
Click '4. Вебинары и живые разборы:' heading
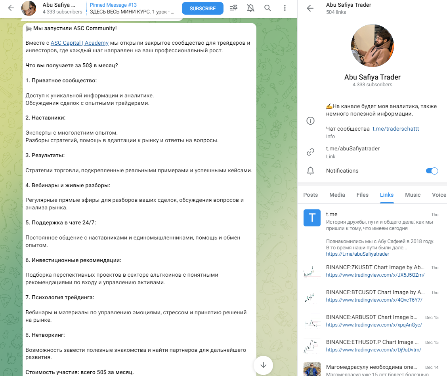click(68, 185)
